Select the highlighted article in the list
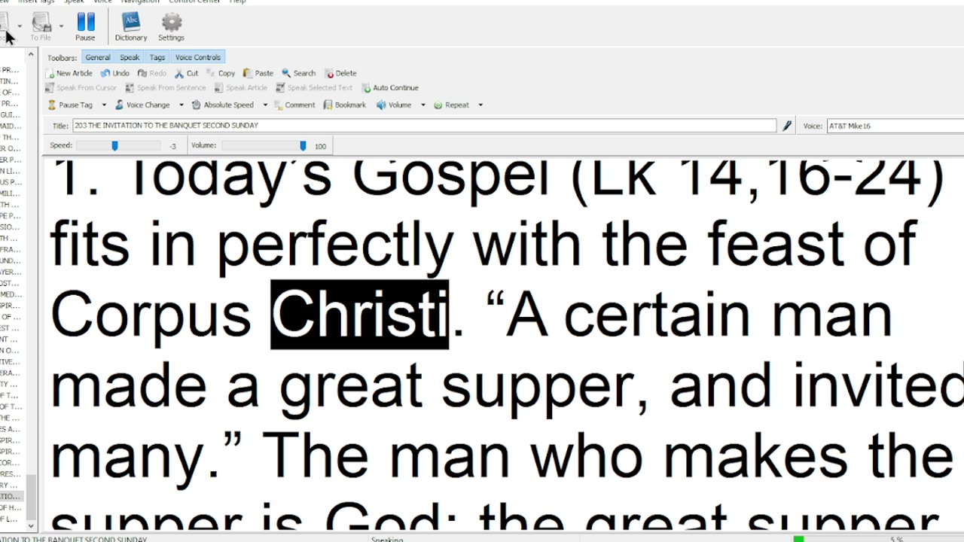This screenshot has height=542, width=964. tap(11, 497)
